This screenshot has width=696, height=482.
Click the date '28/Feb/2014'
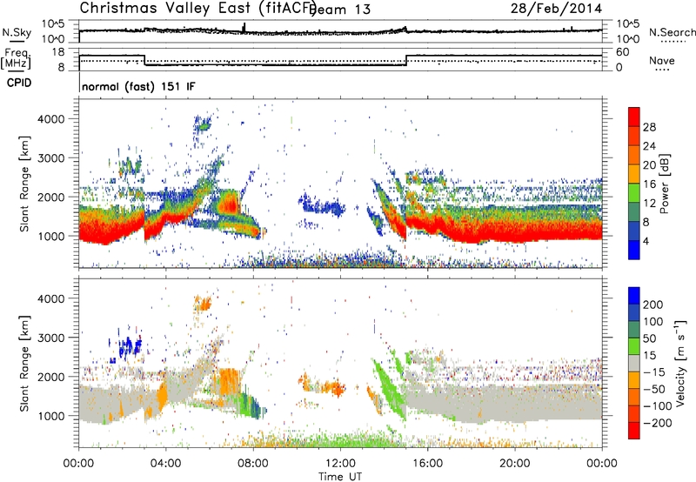(x=556, y=9)
